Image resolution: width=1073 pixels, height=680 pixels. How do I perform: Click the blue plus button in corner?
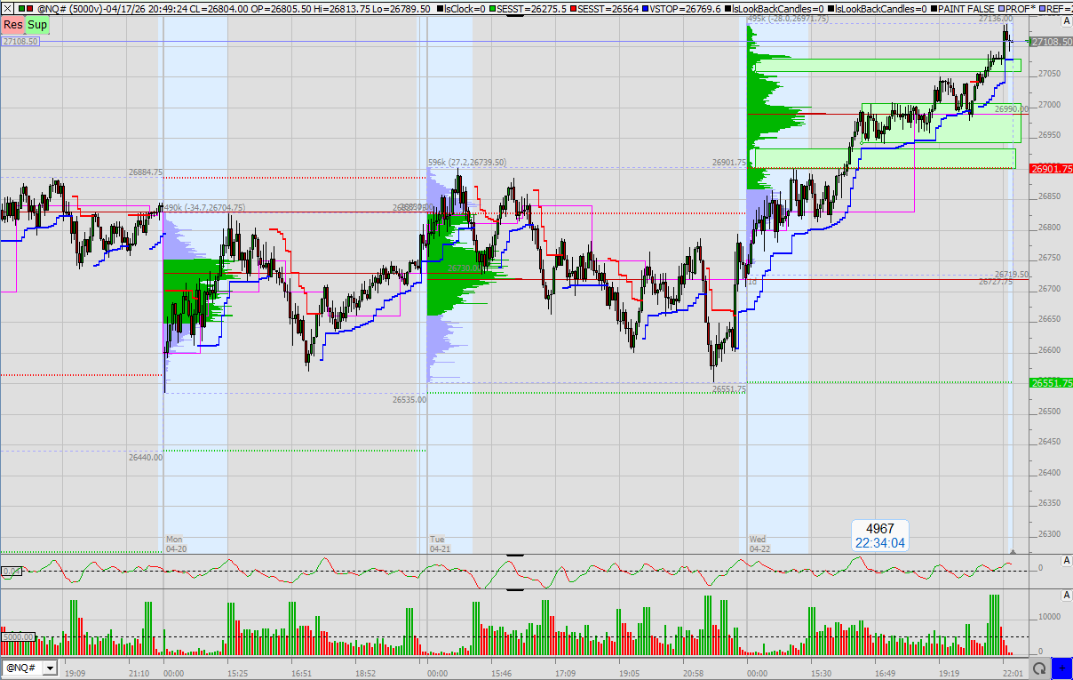1061,668
